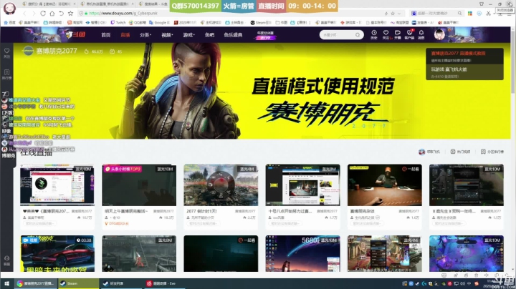Image resolution: width=516 pixels, height=289 pixels.
Task: Click the lightning bolt icon in the address bar
Action: tap(386, 14)
